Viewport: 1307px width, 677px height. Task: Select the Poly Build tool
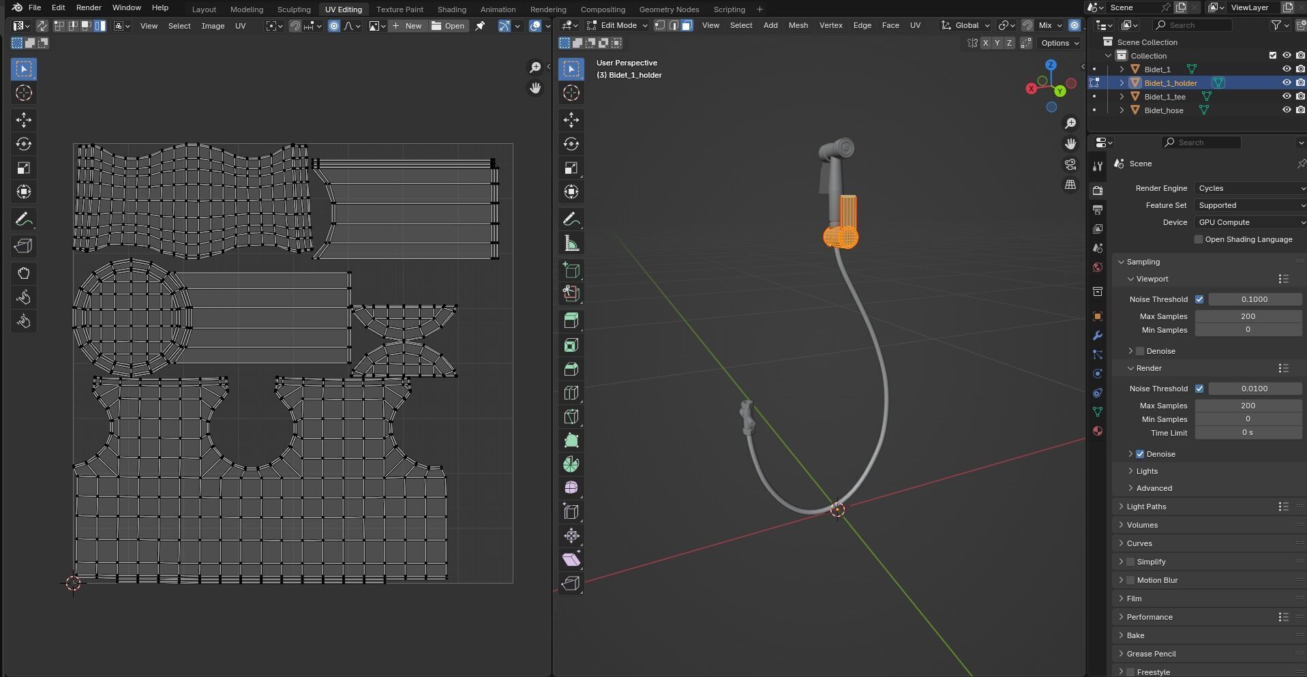click(x=571, y=440)
